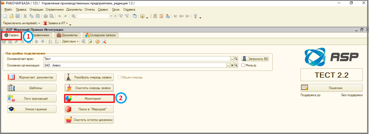Open the Файл menu
Screen dimensions: 369x134
pos(8,10)
